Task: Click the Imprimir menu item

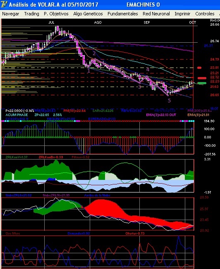Action: click(182, 14)
